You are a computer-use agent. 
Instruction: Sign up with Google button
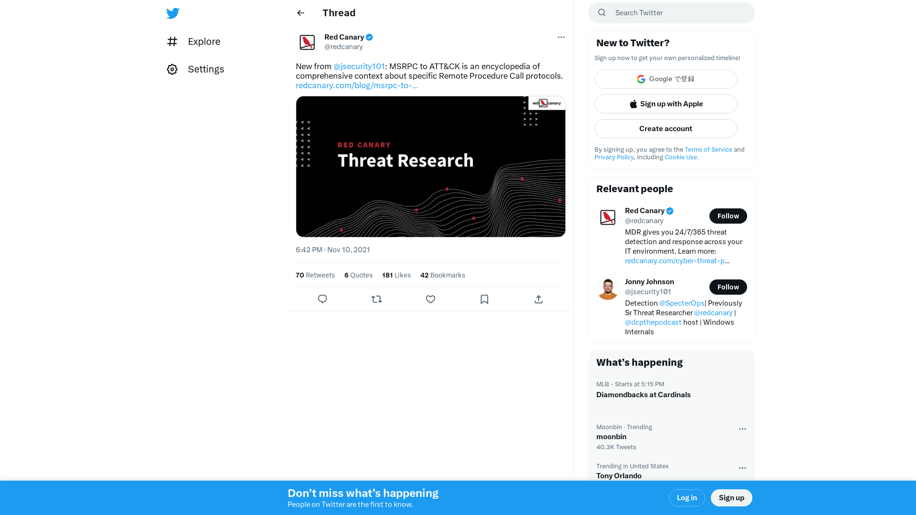click(x=666, y=79)
